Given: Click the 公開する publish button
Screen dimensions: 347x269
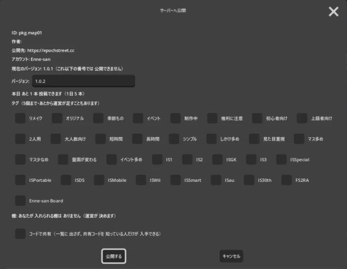Looking at the screenshot, I should (x=114, y=256).
